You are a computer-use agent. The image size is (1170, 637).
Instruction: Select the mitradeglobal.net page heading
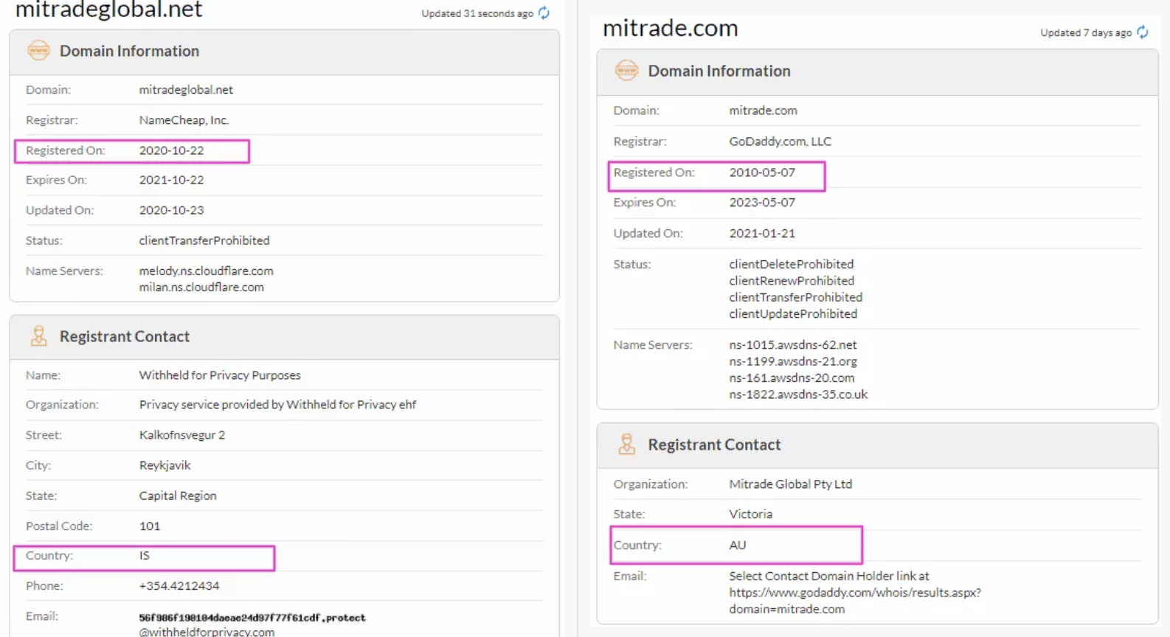point(108,10)
